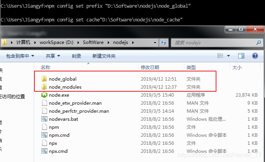Viewport: 265px width, 162px height.
Task: Select nodejs in the address path
Action: 120,42
